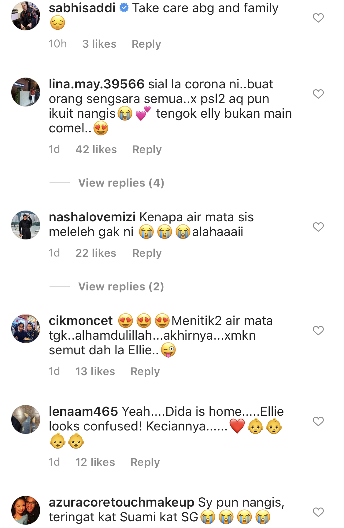Open lina.may.39566's avatar
344x528 pixels.
(x=26, y=92)
